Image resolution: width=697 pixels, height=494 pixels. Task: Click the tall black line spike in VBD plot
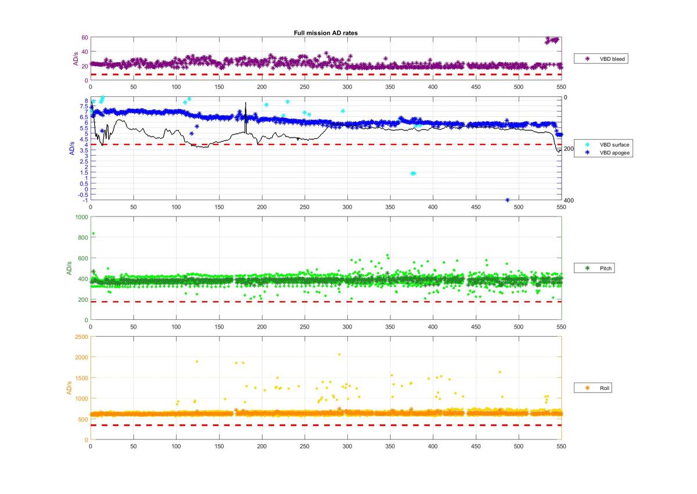pos(246,118)
